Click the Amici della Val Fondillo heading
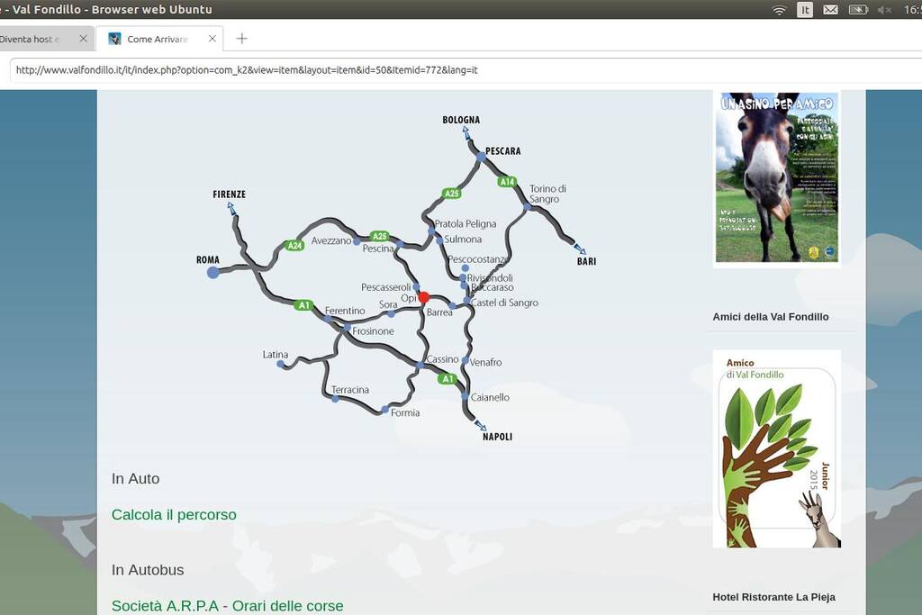The width and height of the screenshot is (922, 615). click(771, 317)
